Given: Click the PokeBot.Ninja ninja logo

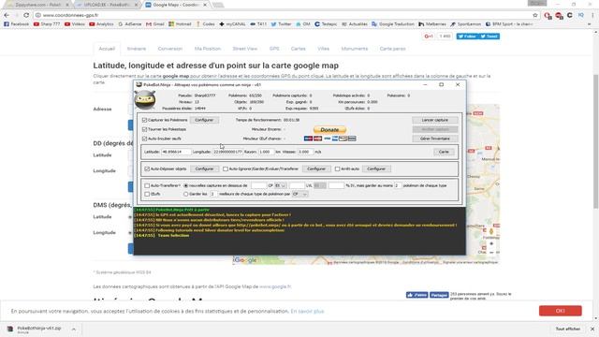Looking at the screenshot, I should point(145,100).
